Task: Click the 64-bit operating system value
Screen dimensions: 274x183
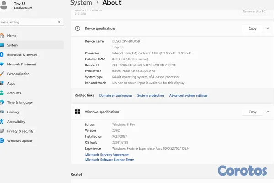Action: (146, 77)
